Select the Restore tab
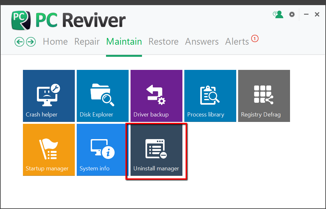 pyautogui.click(x=163, y=41)
